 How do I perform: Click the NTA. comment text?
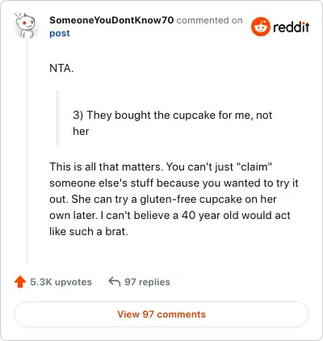coord(61,69)
